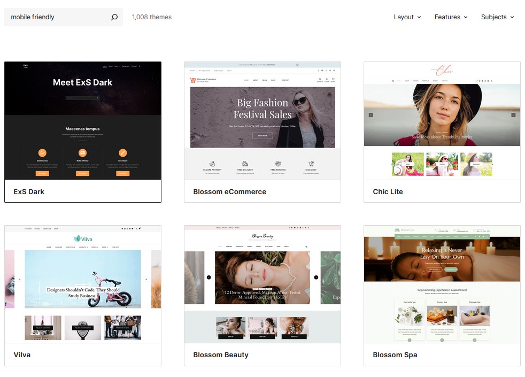The height and width of the screenshot is (377, 525).
Task: Click the Secure Payment icon in Blossom eCommerce
Action: 212,164
